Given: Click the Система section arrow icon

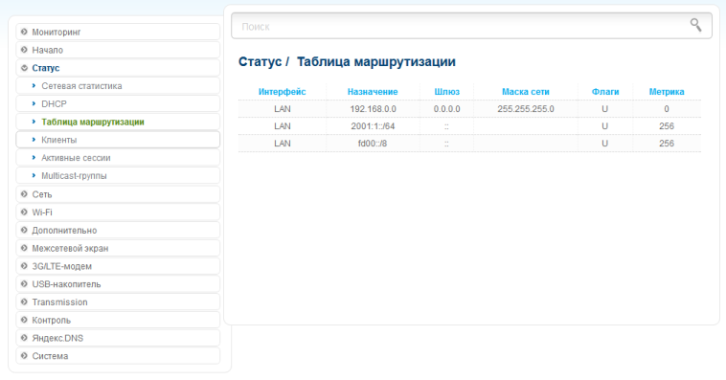Looking at the screenshot, I should 24,356.
